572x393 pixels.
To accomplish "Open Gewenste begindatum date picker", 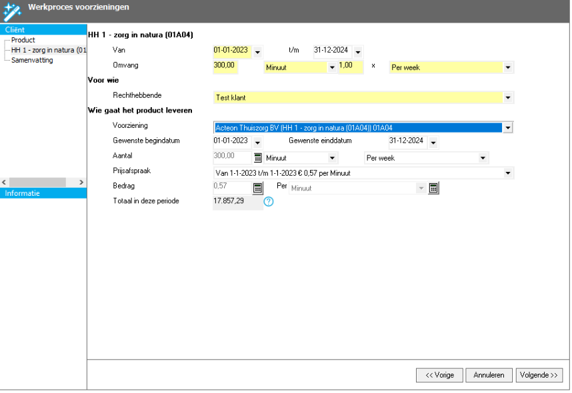I will (x=258, y=143).
